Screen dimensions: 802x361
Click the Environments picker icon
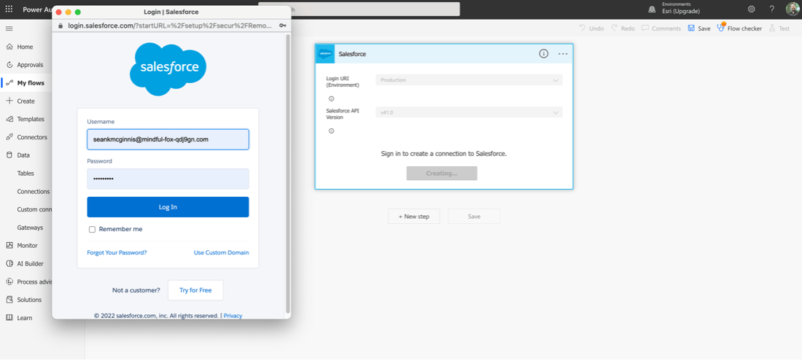652,9
